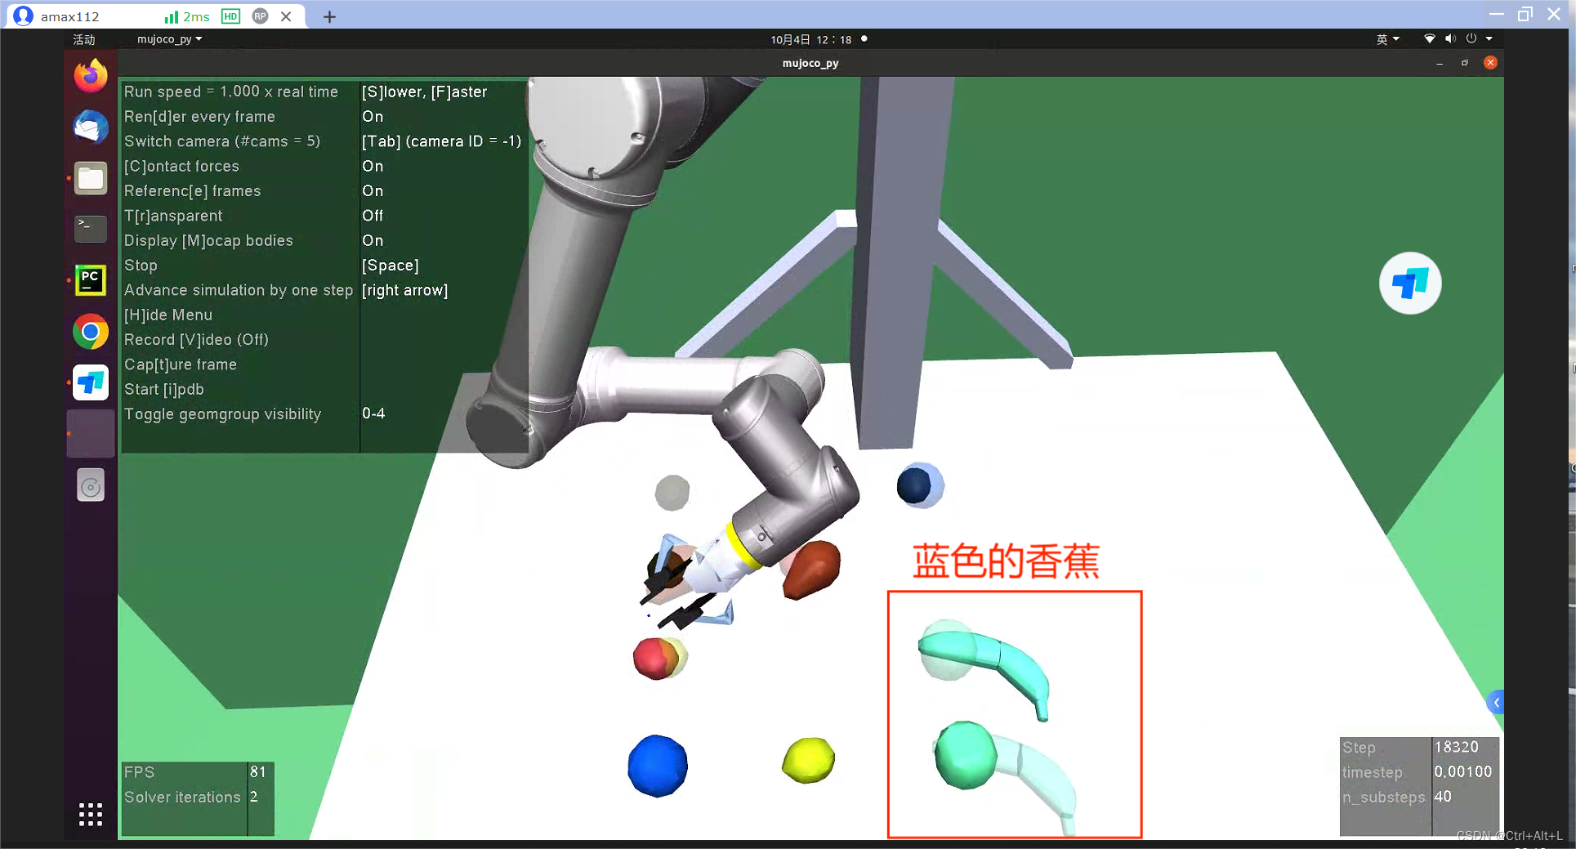Screen dimensions: 1576x849
Task: Click the power icon in tray
Action: pos(1471,39)
